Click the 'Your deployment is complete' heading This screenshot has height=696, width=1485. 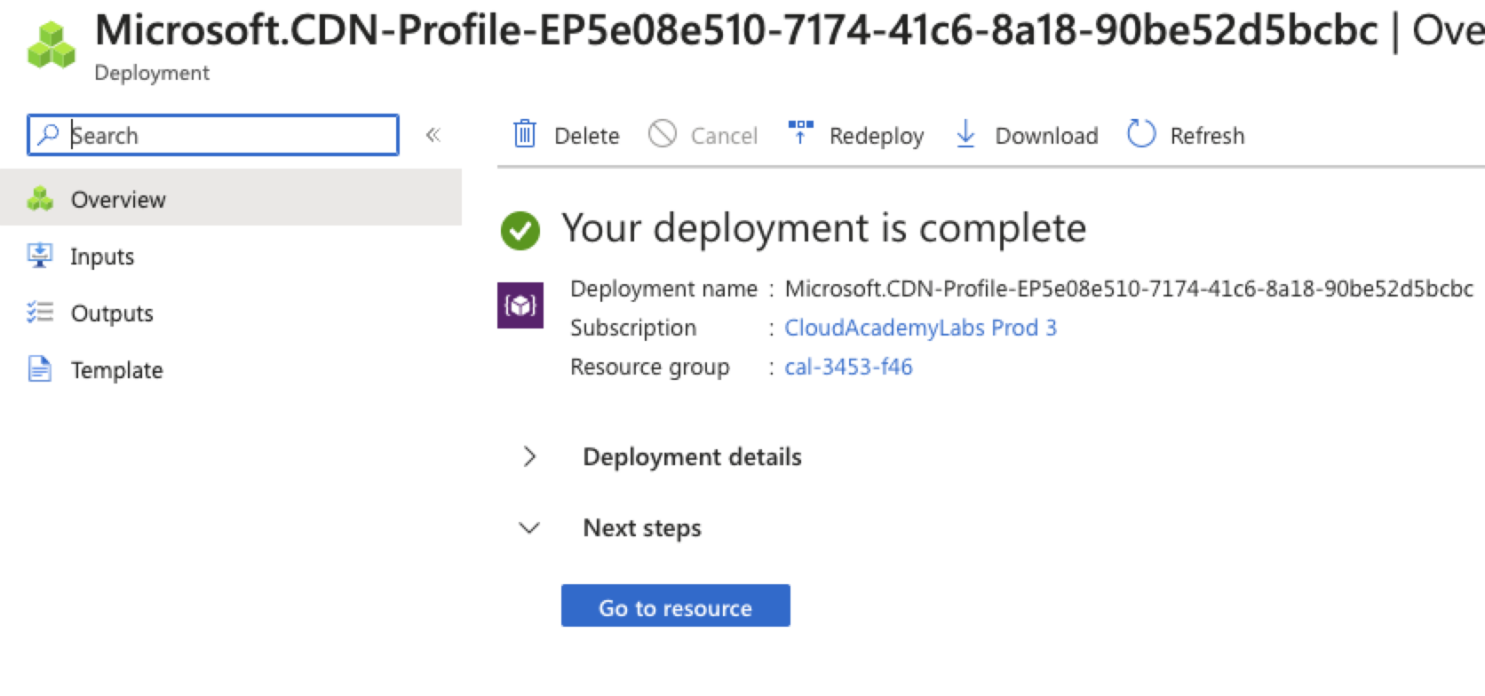point(823,229)
